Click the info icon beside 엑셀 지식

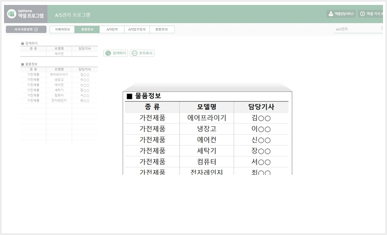[362, 14]
